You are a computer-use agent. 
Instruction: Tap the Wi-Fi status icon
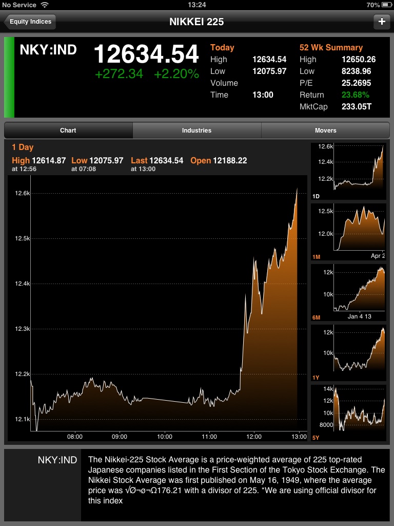tap(44, 5)
